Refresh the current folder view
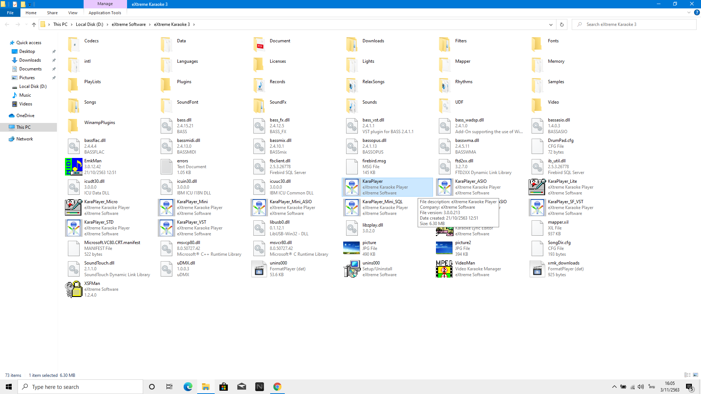This screenshot has width=701, height=394. (x=562, y=24)
